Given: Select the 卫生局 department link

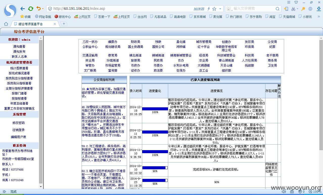Looking at the screenshot, I should 272,66.
